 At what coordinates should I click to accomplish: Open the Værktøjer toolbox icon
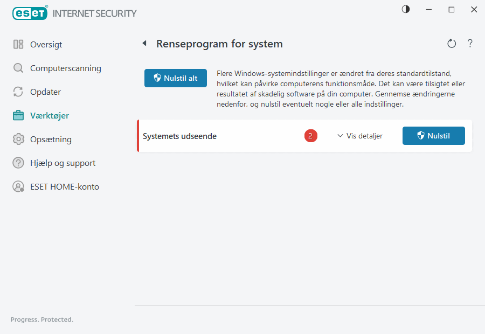pyautogui.click(x=18, y=115)
